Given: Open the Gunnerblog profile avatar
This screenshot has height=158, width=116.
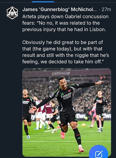Looking at the screenshot, I should (12, 13).
